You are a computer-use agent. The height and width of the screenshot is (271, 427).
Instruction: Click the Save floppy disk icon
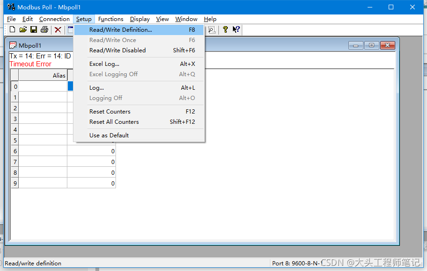coord(34,29)
